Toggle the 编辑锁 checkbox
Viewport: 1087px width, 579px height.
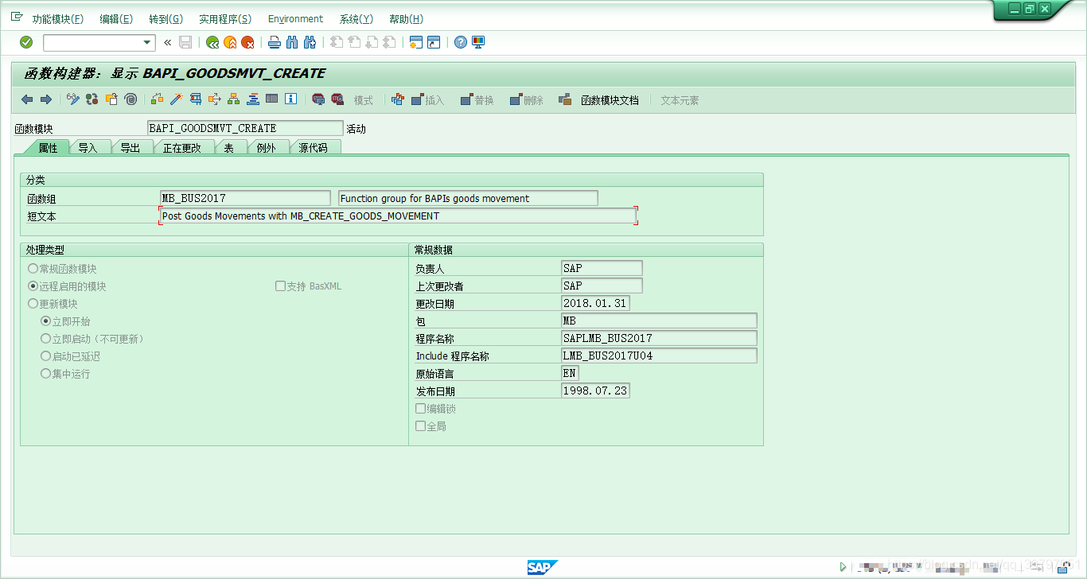point(420,409)
